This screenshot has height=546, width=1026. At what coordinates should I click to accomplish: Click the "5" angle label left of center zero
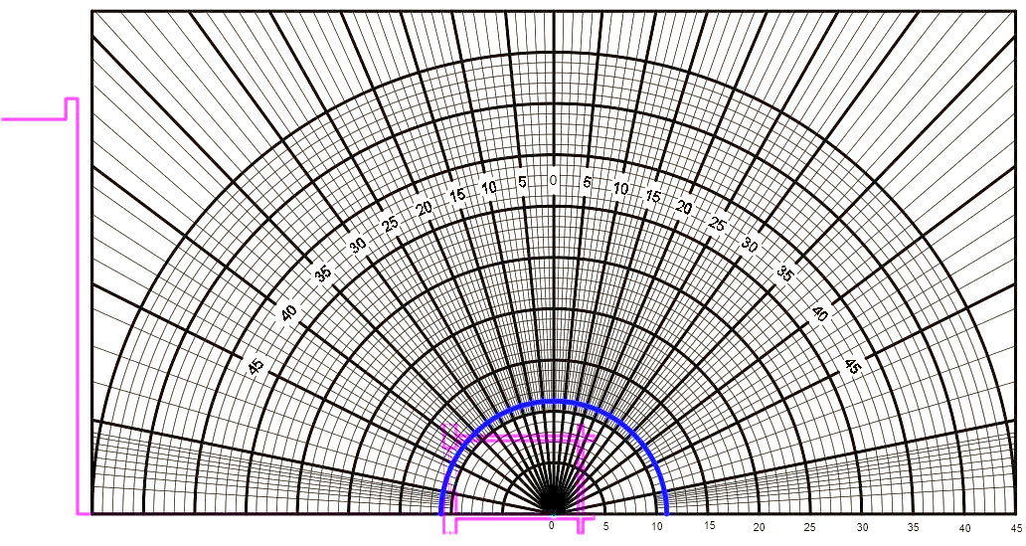pos(522,182)
